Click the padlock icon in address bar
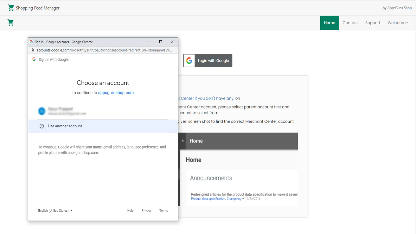This screenshot has width=416, height=234. coord(33,50)
